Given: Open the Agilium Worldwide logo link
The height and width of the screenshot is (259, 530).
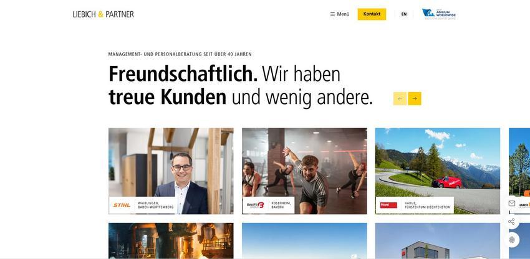Looking at the screenshot, I should point(439,14).
